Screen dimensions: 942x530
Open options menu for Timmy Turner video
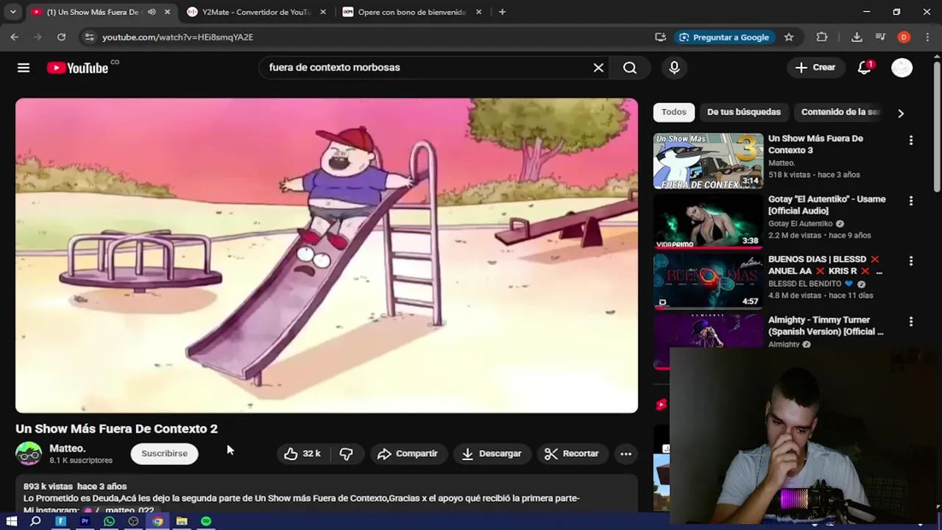point(911,322)
